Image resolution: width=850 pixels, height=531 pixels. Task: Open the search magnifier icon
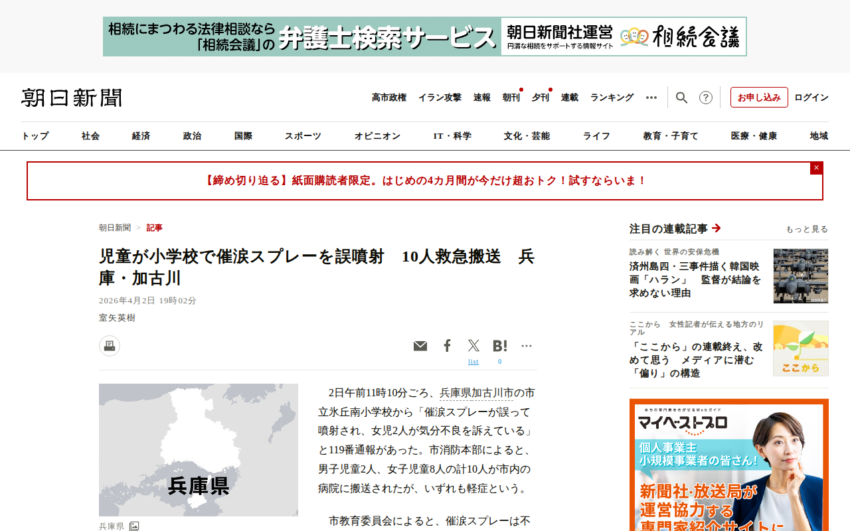tap(681, 98)
